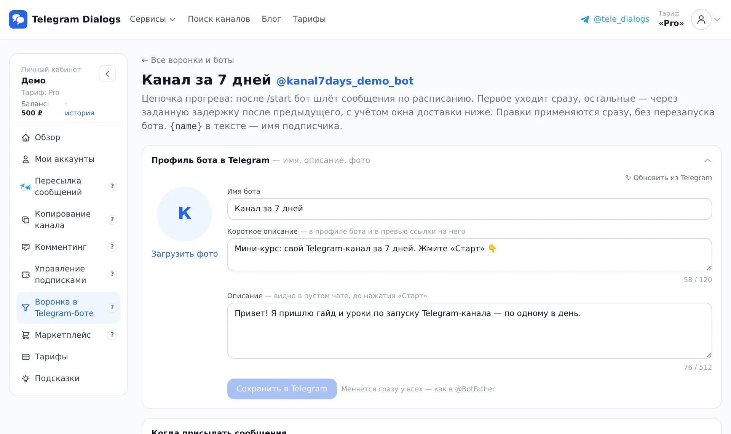The height and width of the screenshot is (434, 731).
Task: Click Загрузить фото link
Action: 185,254
